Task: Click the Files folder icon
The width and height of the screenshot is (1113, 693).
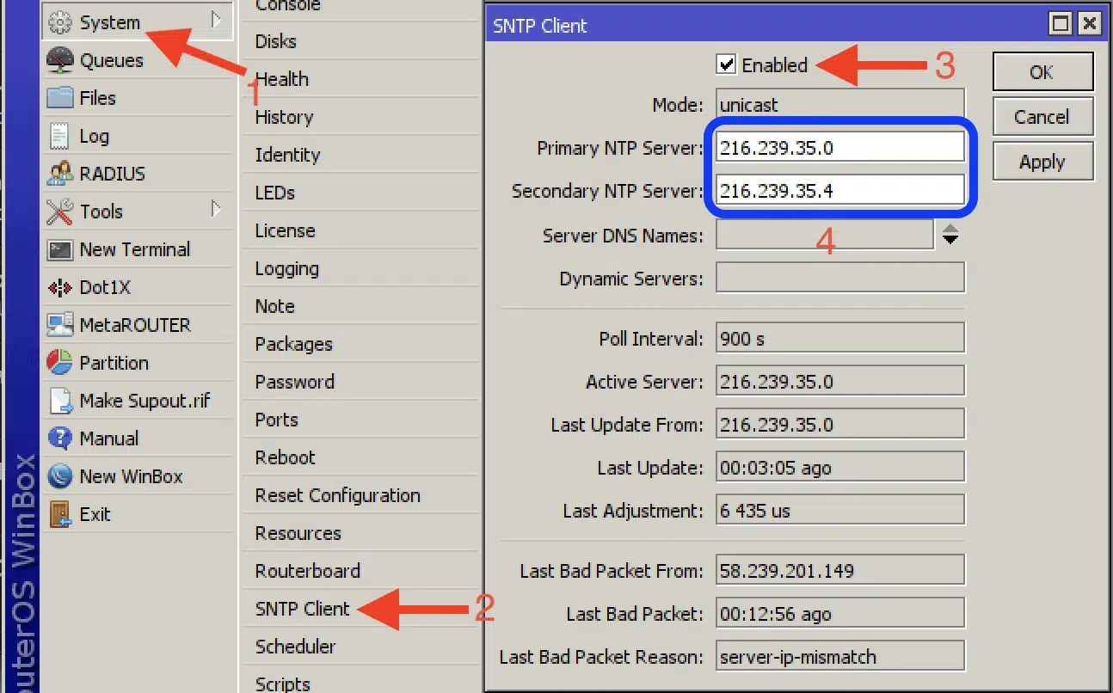Action: pos(59,98)
